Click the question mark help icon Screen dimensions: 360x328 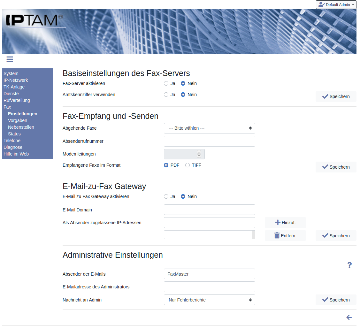(x=349, y=265)
